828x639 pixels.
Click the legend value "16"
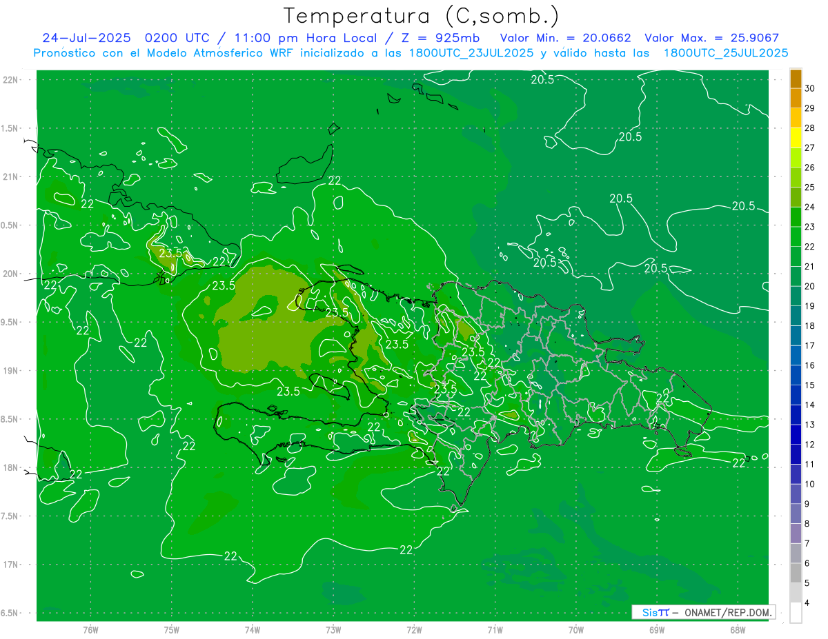[x=810, y=365]
